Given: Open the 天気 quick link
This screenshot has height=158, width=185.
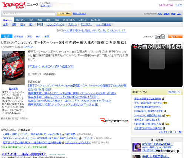Looking at the screenshot, I should pyautogui.click(x=159, y=14).
